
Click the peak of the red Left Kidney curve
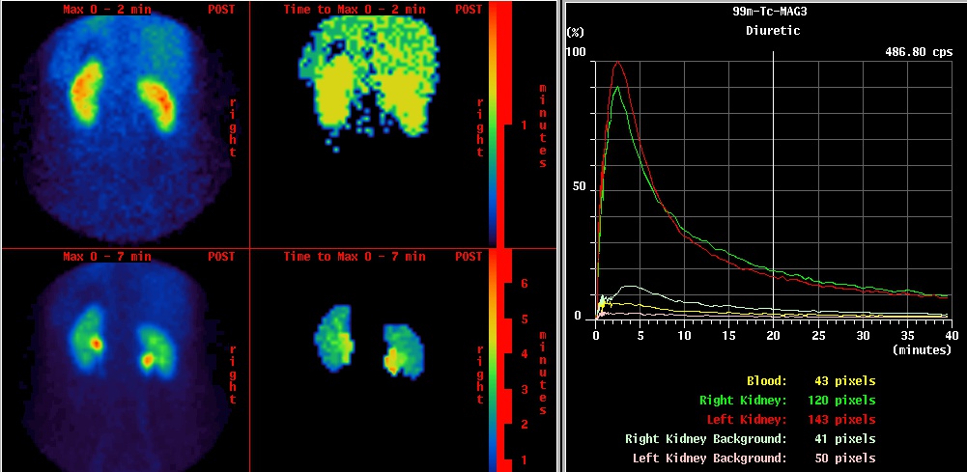(x=616, y=63)
